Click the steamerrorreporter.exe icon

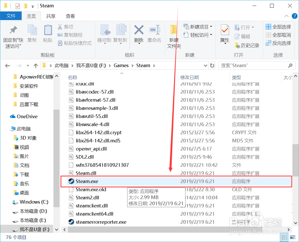click(71, 222)
